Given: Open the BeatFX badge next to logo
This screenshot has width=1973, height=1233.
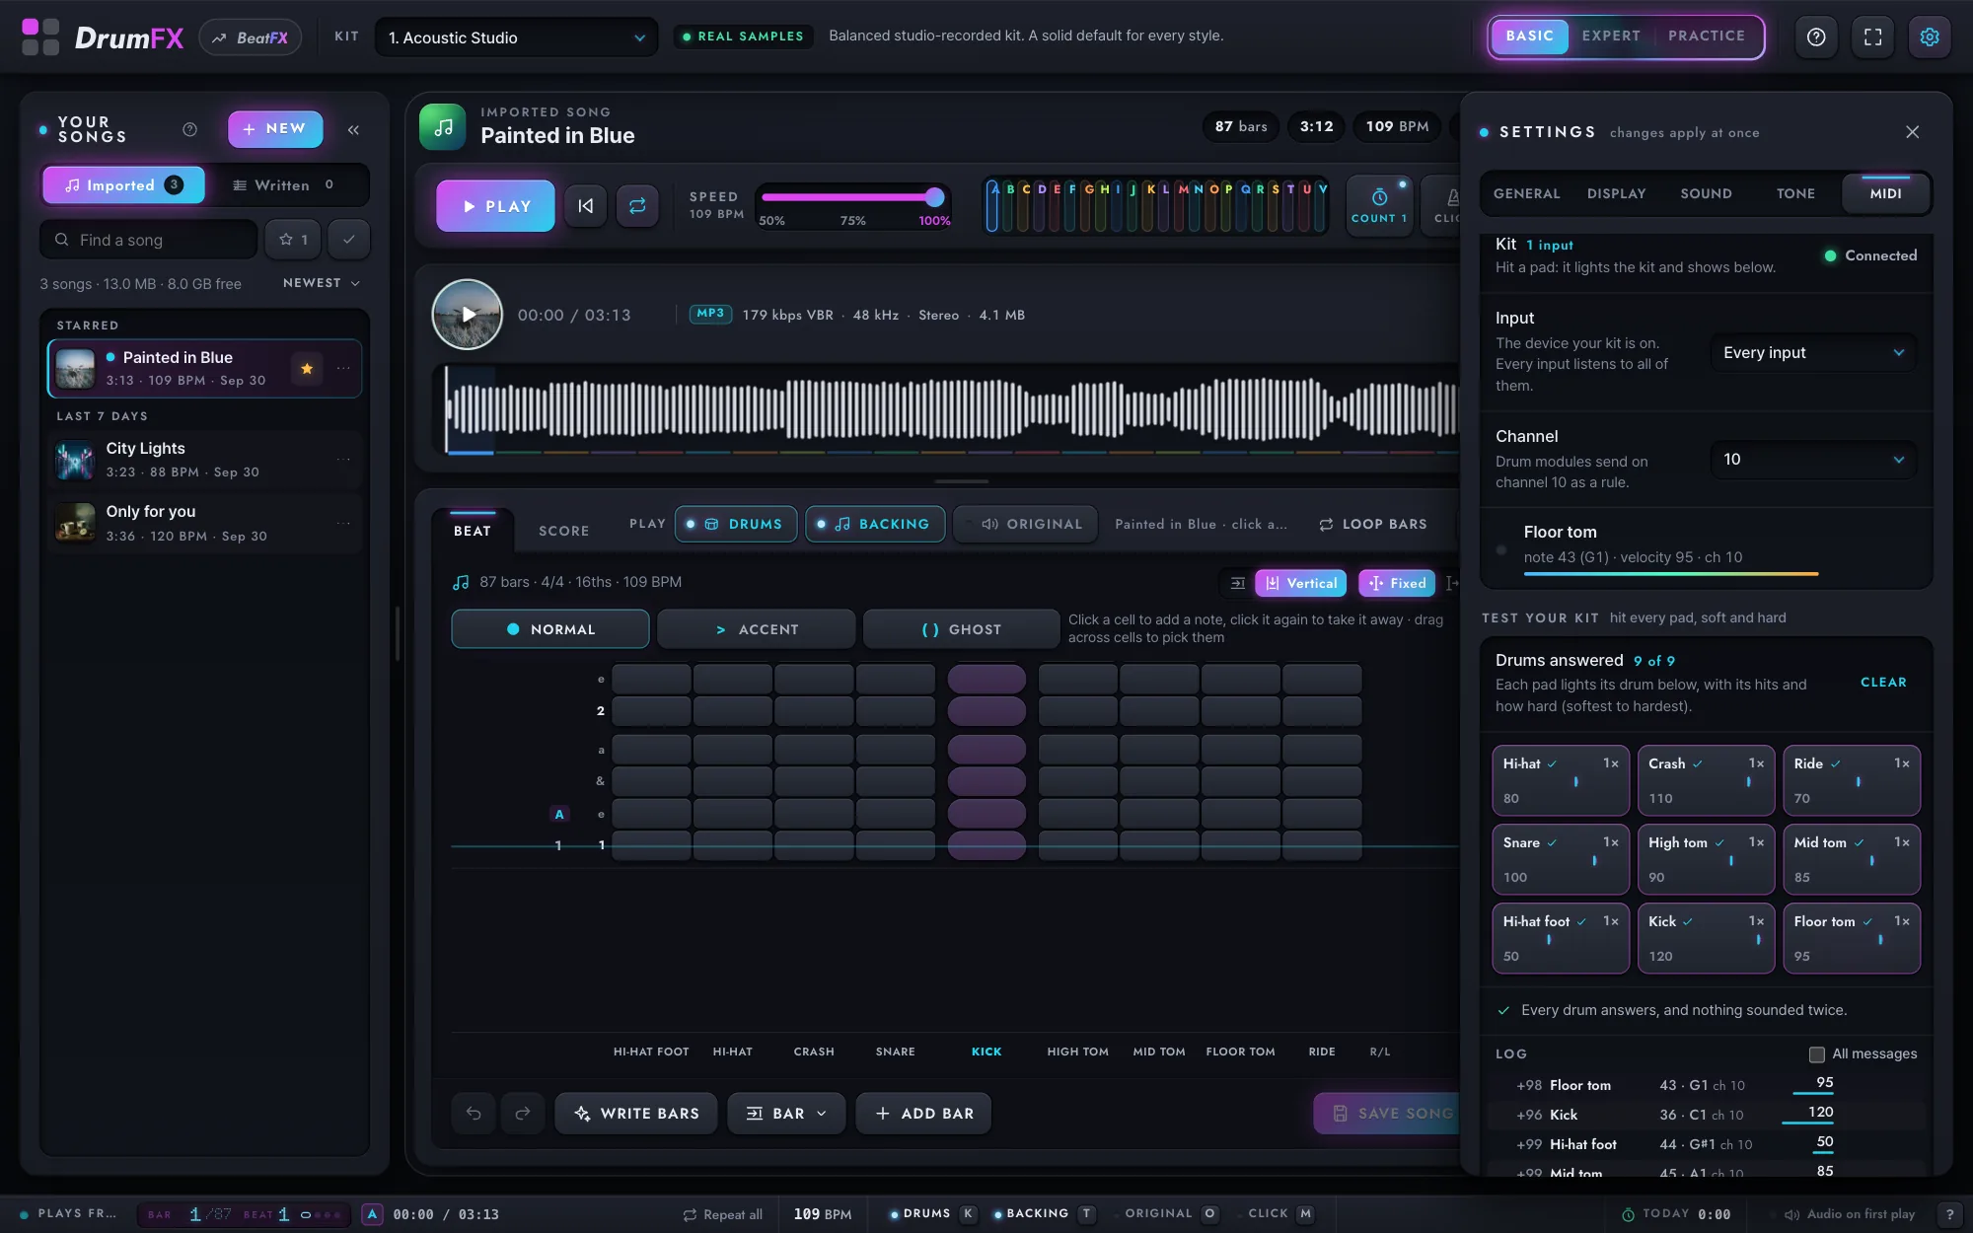Looking at the screenshot, I should pyautogui.click(x=251, y=37).
